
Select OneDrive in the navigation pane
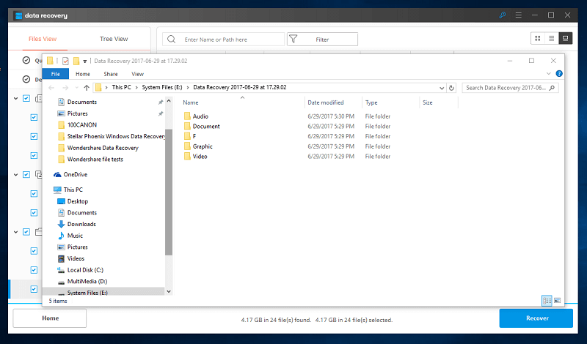pyautogui.click(x=76, y=174)
